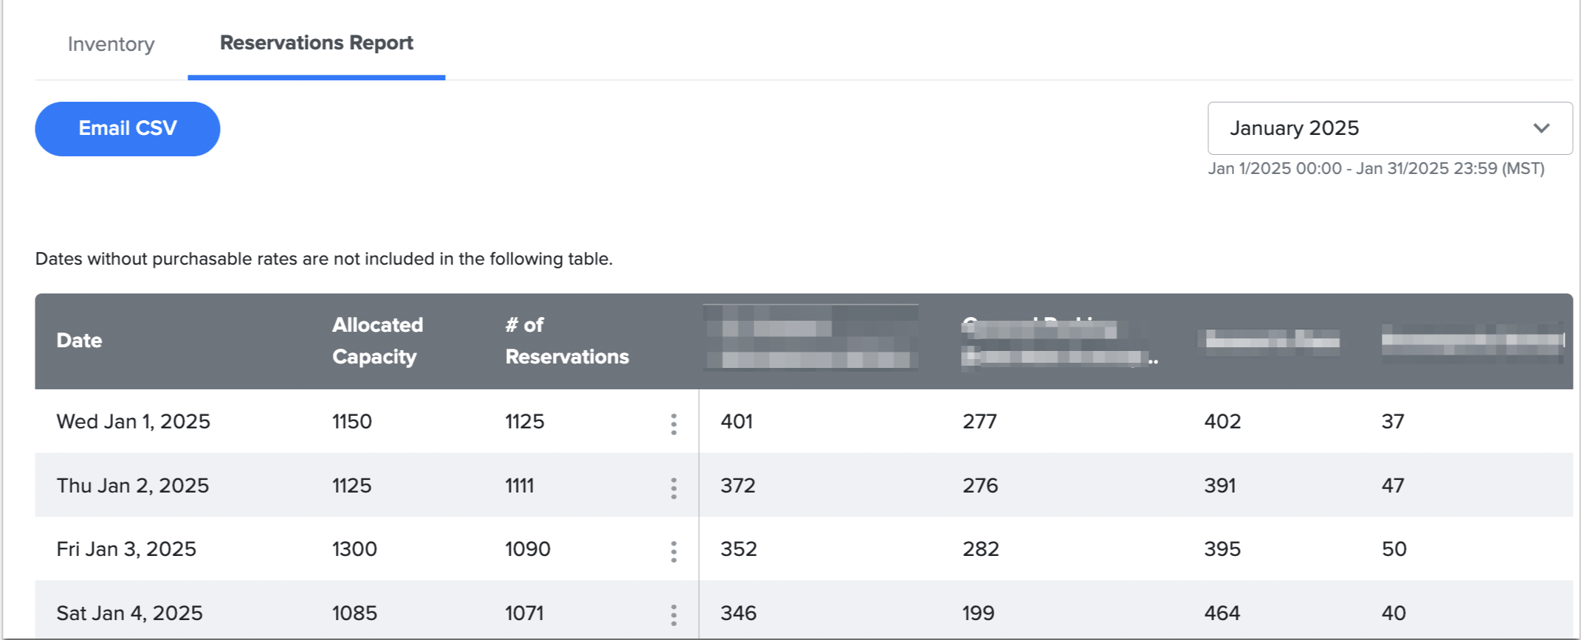Select the Sat Jan 4, 2025 row date
This screenshot has width=1581, height=640.
[129, 613]
